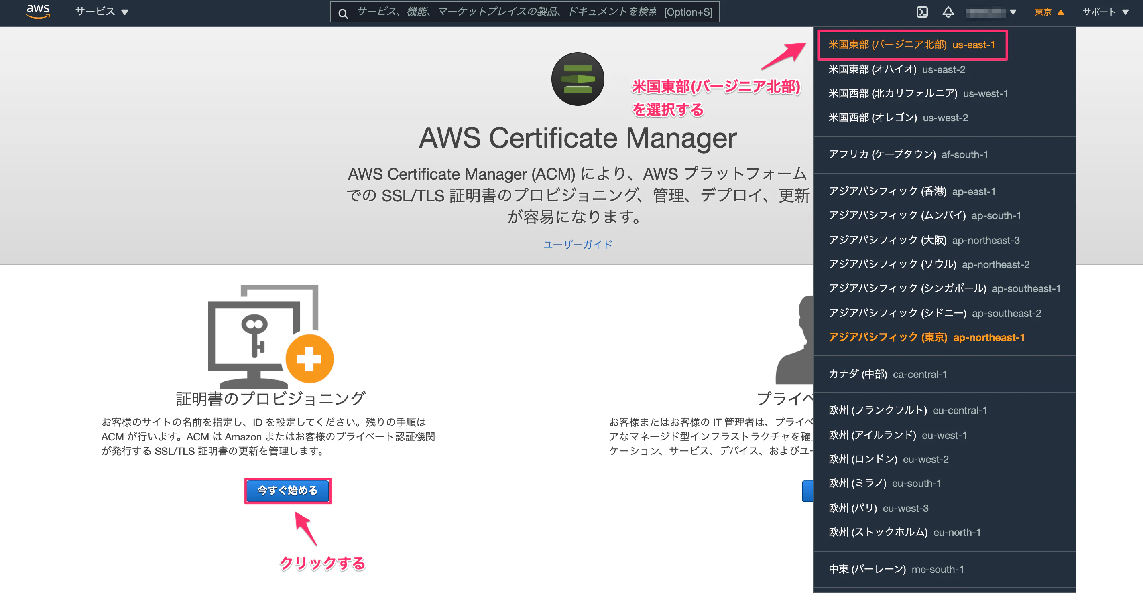Image resolution: width=1143 pixels, height=600 pixels.
Task: Select region 米国東部 (バージニア北部) us-east-1
Action: point(911,45)
